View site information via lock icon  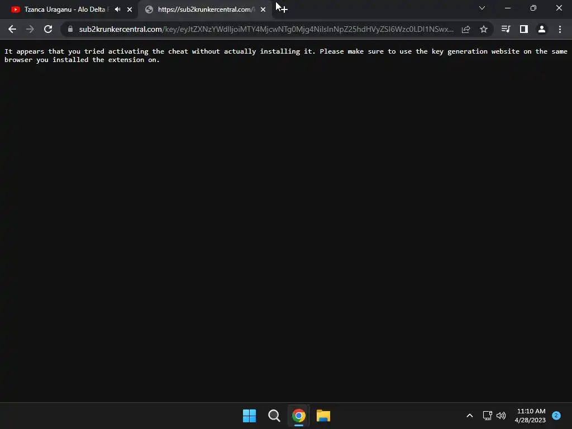(x=70, y=29)
